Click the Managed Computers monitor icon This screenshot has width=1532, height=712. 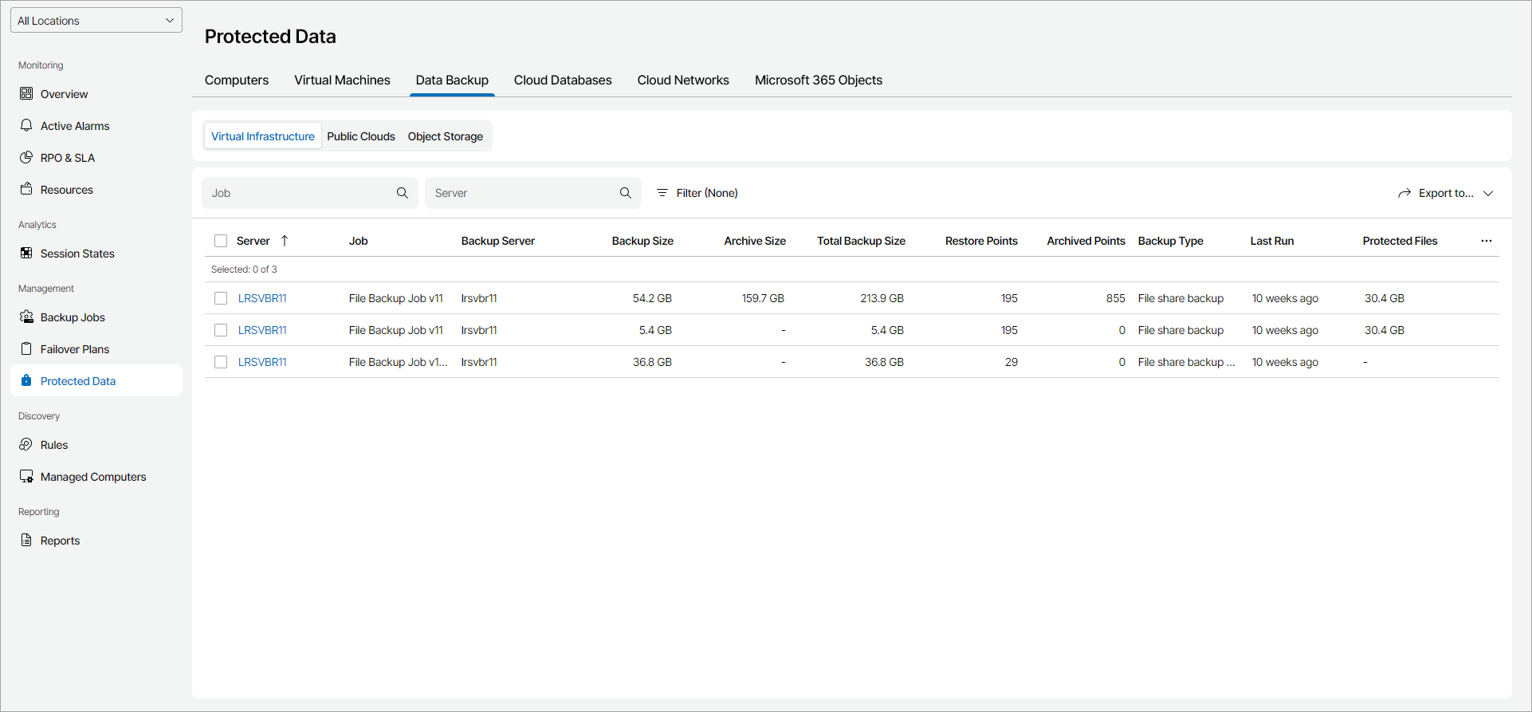[x=26, y=477]
